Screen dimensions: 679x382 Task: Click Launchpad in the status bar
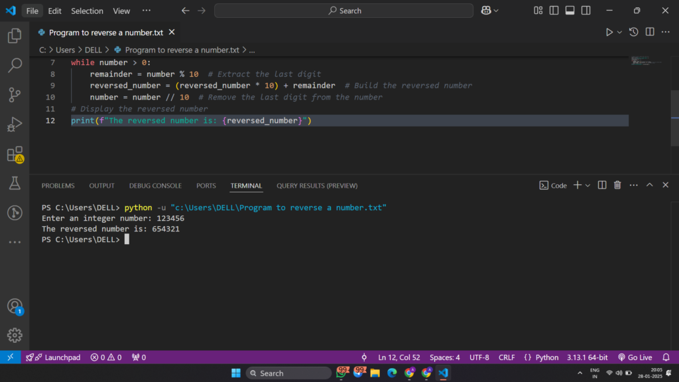coord(53,357)
